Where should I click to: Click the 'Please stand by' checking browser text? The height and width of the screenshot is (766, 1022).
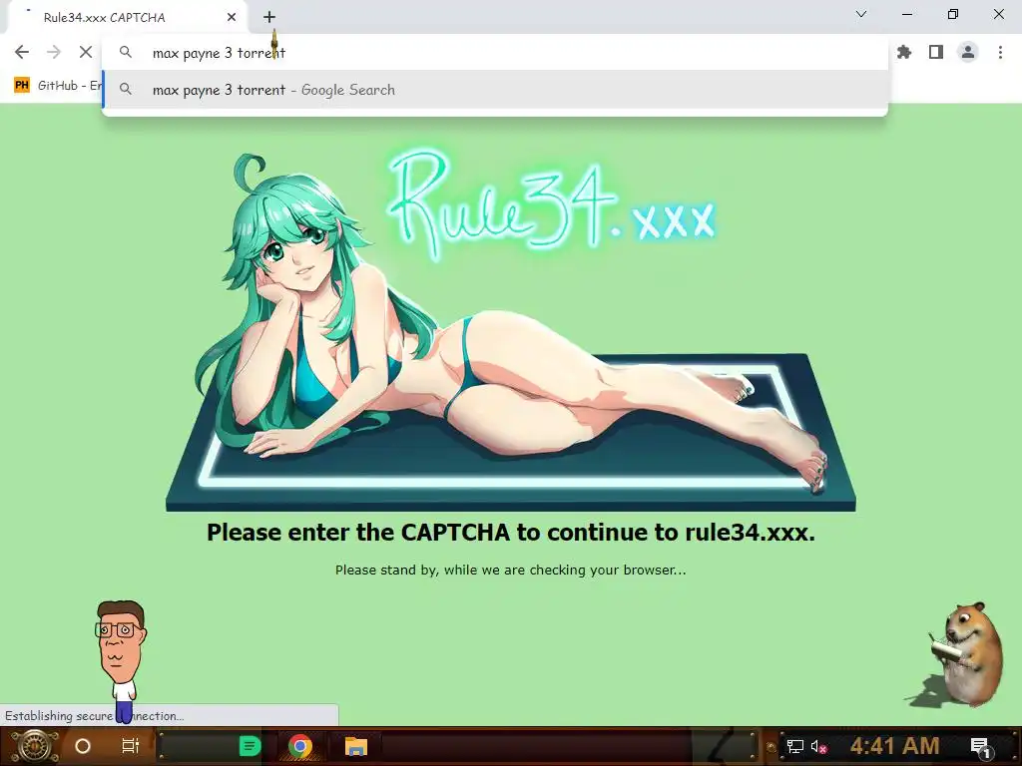(510, 570)
